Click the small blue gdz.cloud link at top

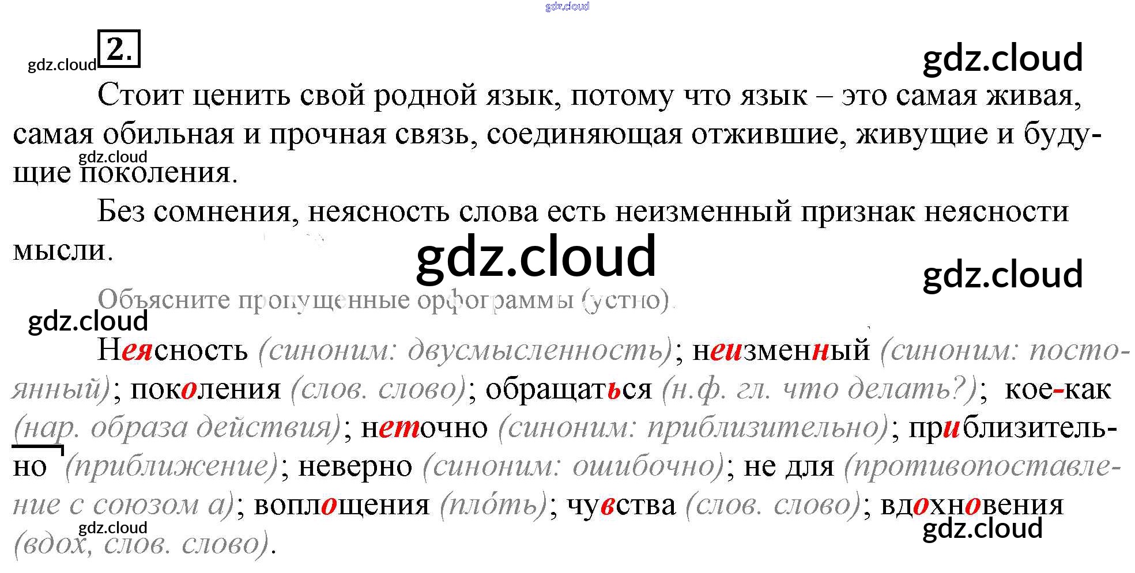point(567,6)
